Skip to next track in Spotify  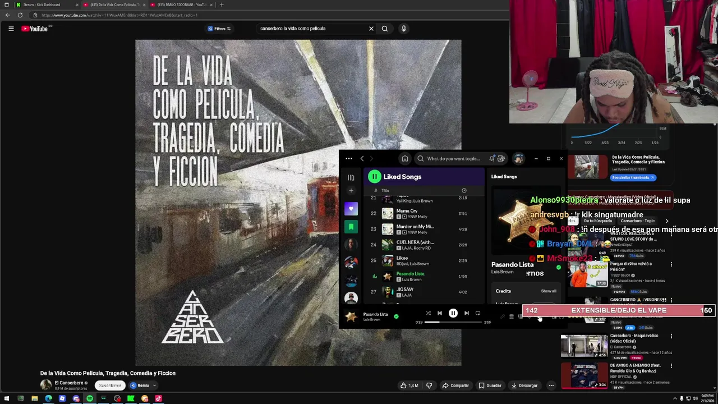coord(466,313)
